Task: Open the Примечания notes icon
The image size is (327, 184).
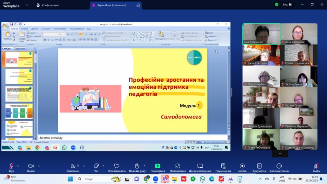Action: click(223, 166)
